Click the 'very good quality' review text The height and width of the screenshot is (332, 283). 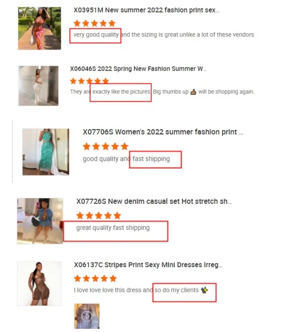coord(96,34)
